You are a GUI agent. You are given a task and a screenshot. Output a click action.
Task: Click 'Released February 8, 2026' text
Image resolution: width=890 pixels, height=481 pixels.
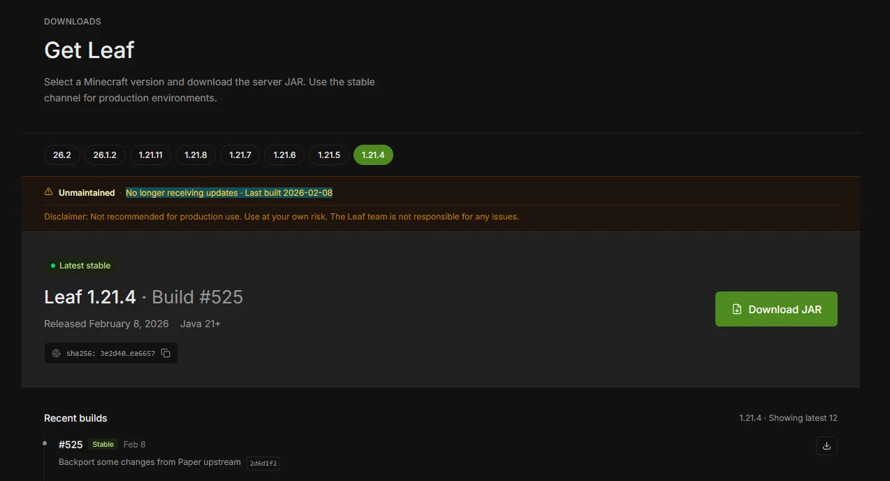click(x=106, y=324)
